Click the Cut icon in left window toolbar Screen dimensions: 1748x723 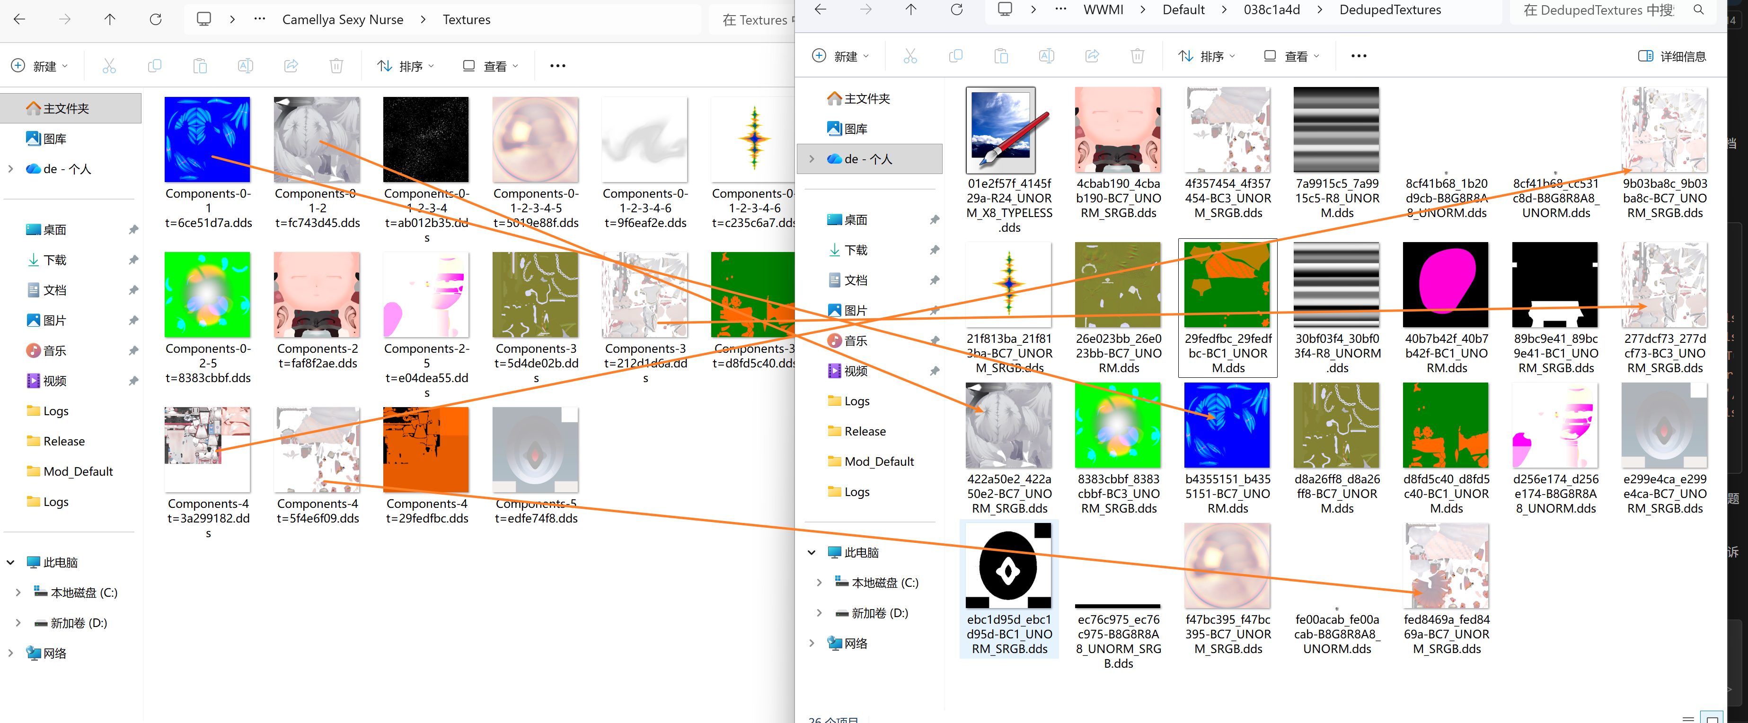tap(108, 66)
